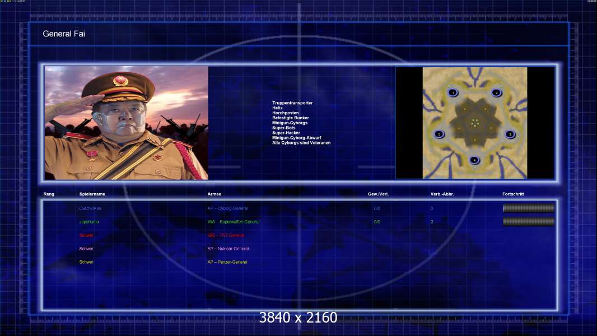Click the Armee column header
This screenshot has height=336, width=597.
(x=214, y=194)
